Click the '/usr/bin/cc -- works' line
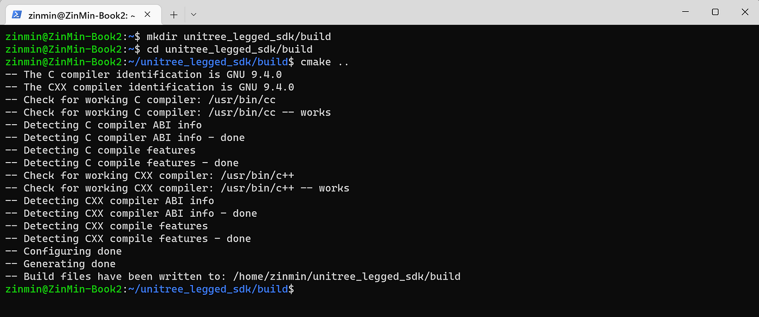 168,113
